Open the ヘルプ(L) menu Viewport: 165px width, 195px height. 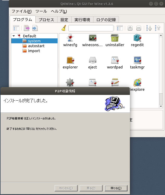(59, 11)
